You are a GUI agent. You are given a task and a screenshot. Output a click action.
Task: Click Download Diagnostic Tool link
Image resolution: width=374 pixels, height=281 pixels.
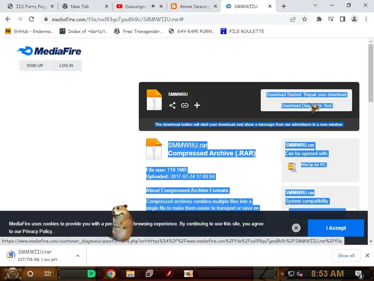click(306, 106)
